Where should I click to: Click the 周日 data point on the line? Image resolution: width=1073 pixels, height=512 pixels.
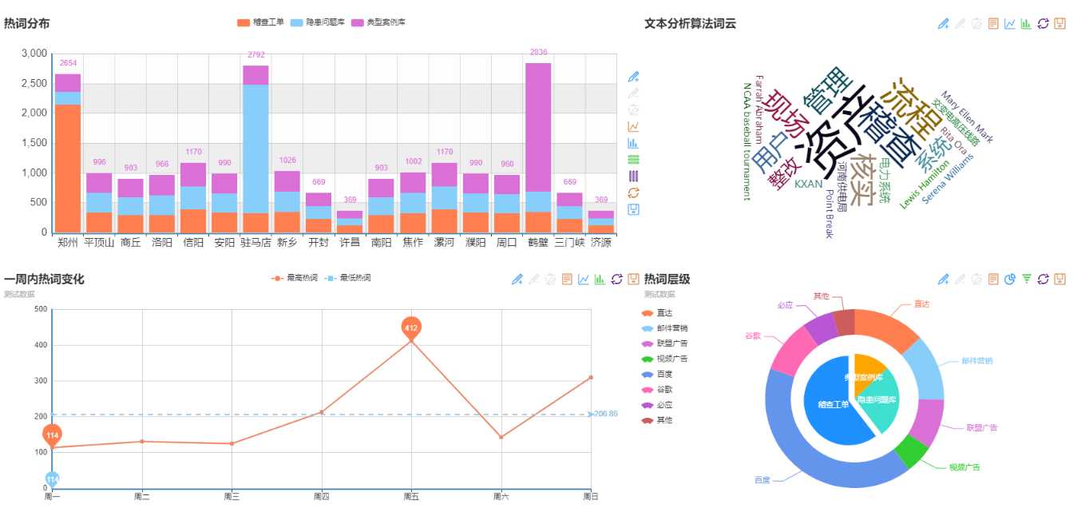(591, 377)
